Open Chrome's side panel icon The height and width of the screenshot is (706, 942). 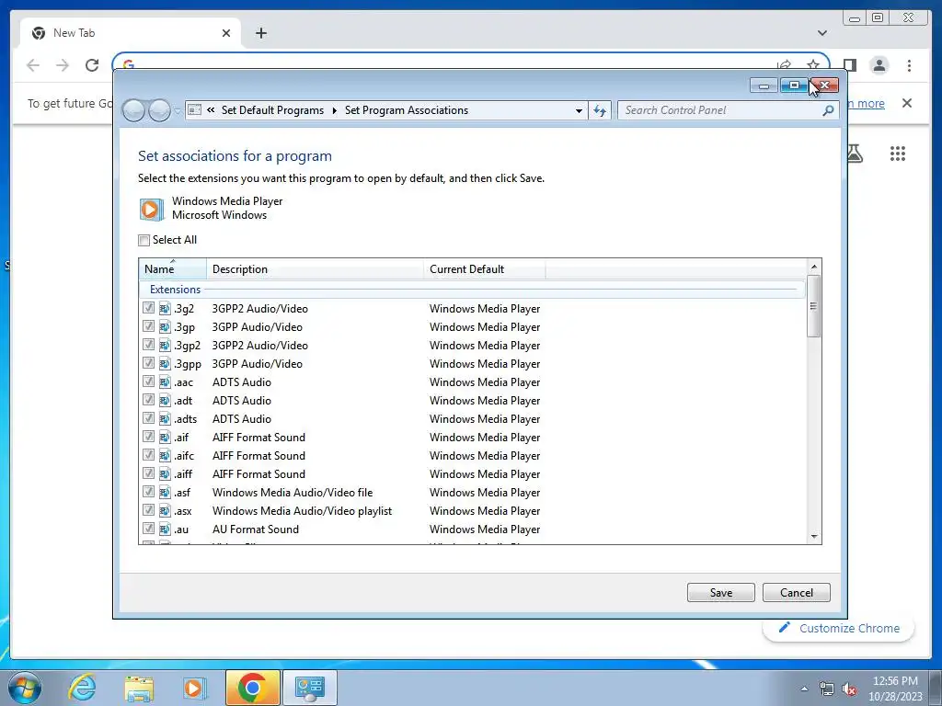[x=849, y=65]
